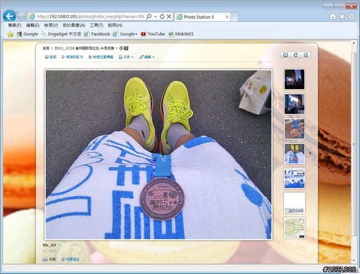Open the 檔案(F) menu
Image resolution: width=360 pixels, height=274 pixels.
tap(15, 26)
